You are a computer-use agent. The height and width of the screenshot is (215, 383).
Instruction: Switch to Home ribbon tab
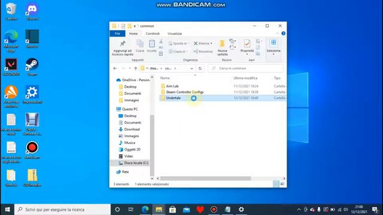(133, 33)
